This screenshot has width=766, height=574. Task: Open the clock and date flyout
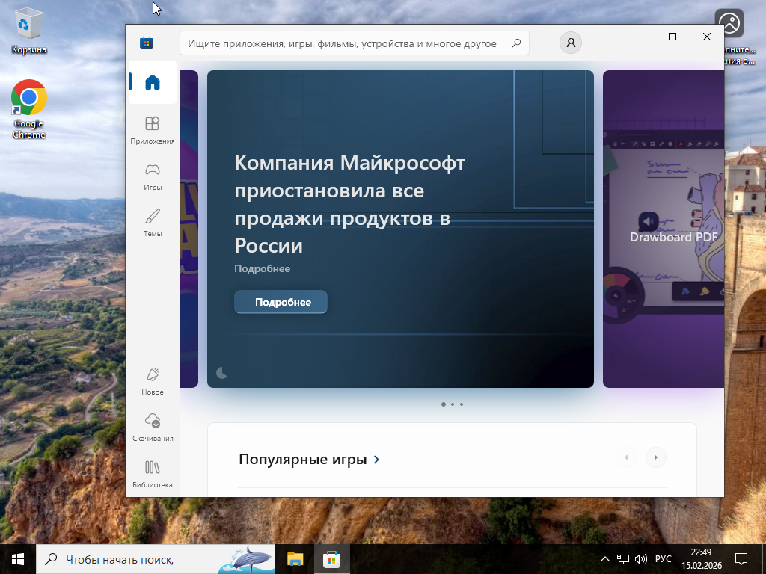click(702, 559)
